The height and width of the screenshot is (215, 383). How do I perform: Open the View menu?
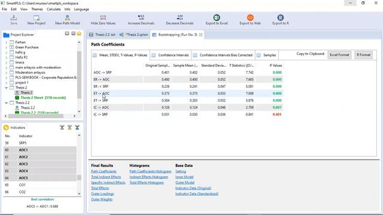(24, 10)
